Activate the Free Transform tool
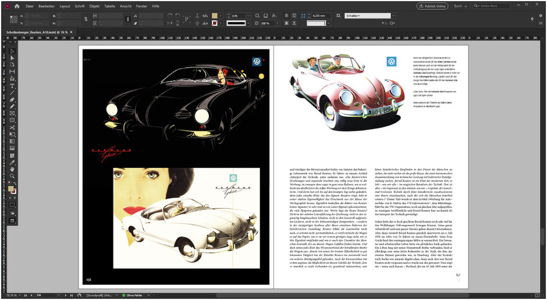 click(x=12, y=134)
